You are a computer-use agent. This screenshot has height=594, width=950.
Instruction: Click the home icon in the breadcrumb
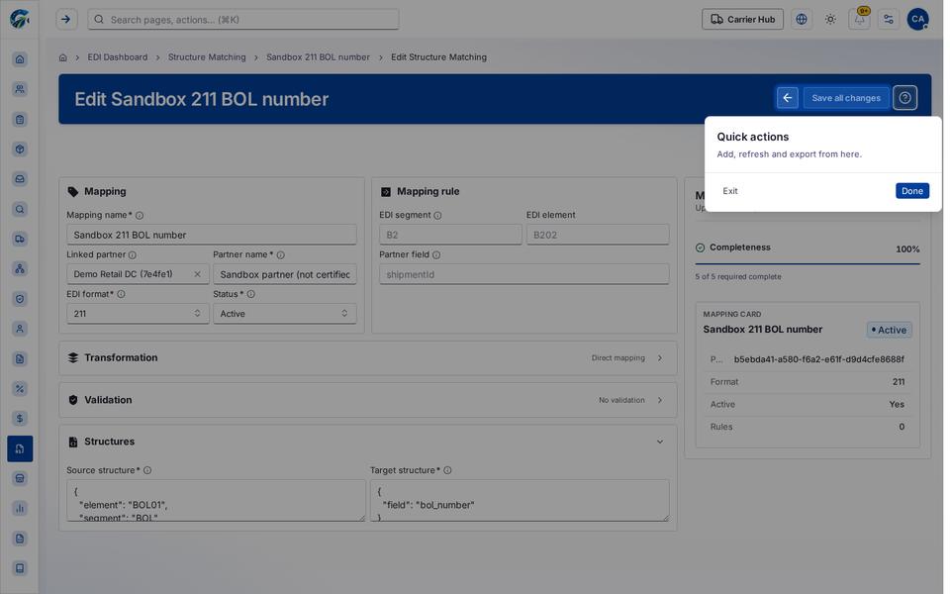point(63,57)
